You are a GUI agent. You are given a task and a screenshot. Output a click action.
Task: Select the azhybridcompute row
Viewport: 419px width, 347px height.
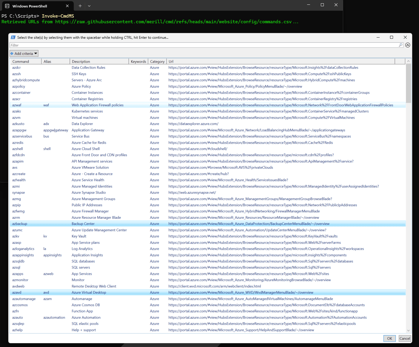[x=208, y=80]
